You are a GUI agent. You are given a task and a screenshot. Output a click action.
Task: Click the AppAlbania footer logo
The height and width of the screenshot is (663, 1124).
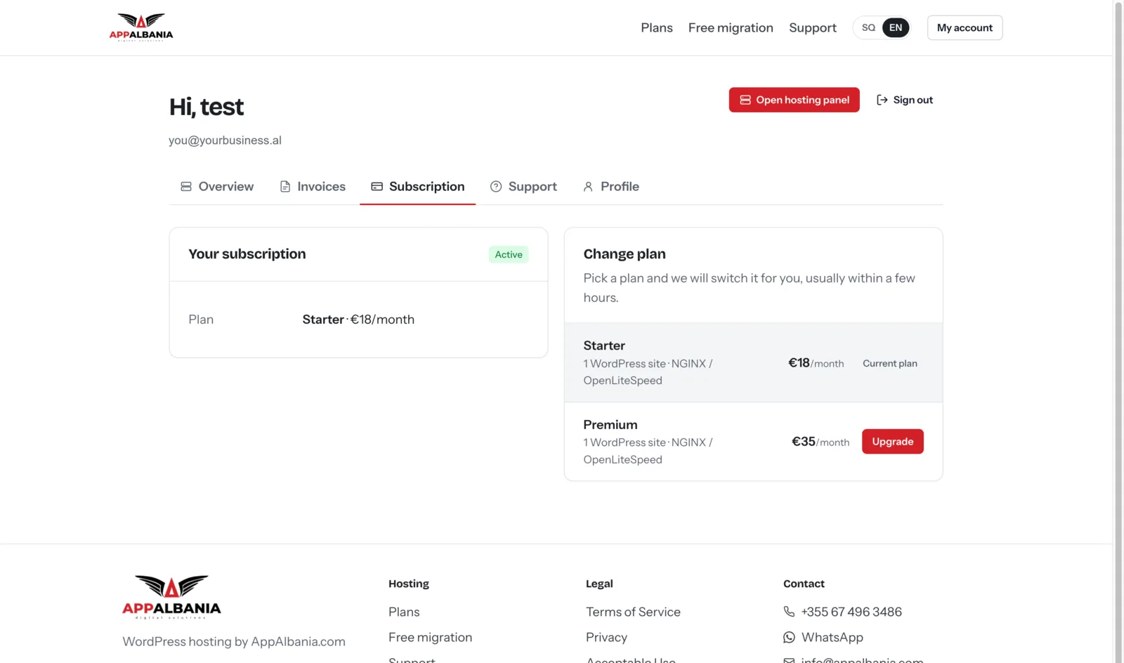171,597
